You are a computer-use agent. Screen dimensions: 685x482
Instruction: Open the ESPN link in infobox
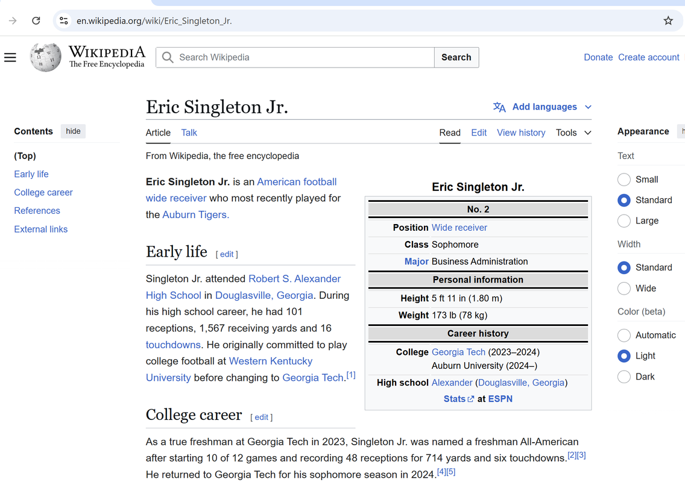point(500,399)
